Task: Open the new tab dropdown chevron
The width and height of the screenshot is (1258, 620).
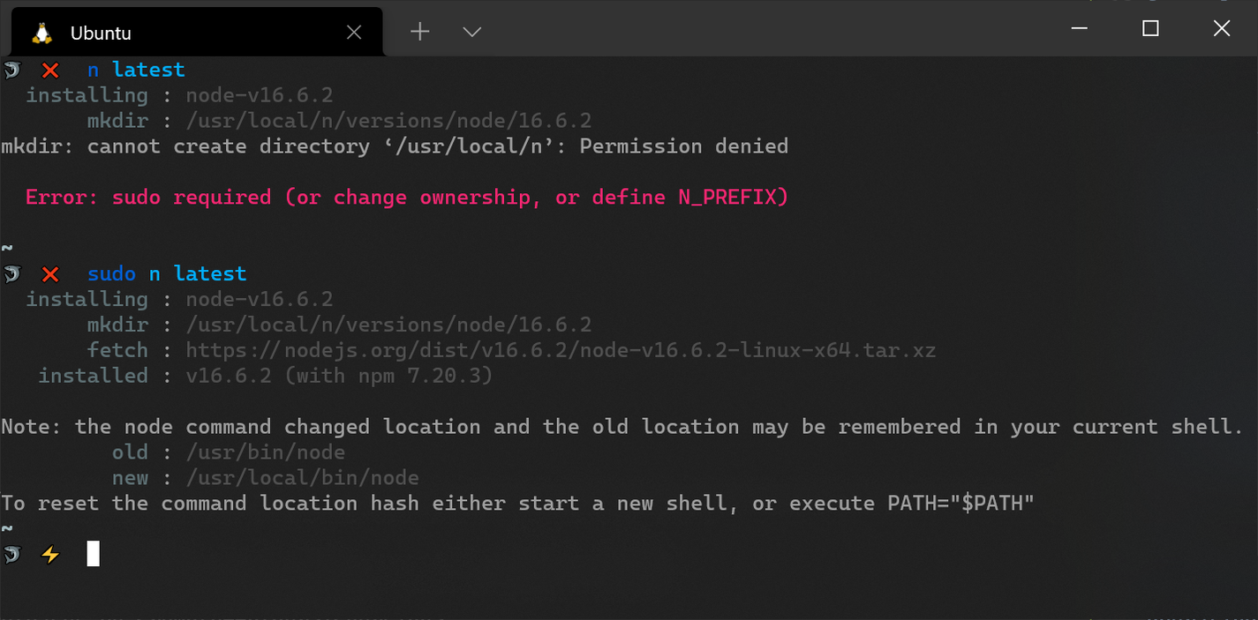Action: point(471,32)
